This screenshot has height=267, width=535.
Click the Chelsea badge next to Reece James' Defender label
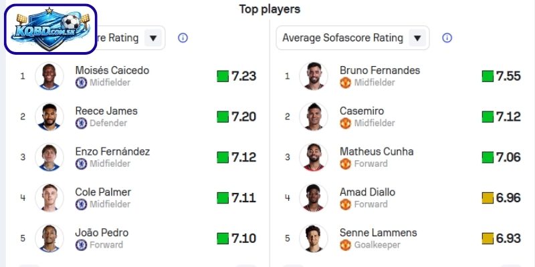click(81, 123)
